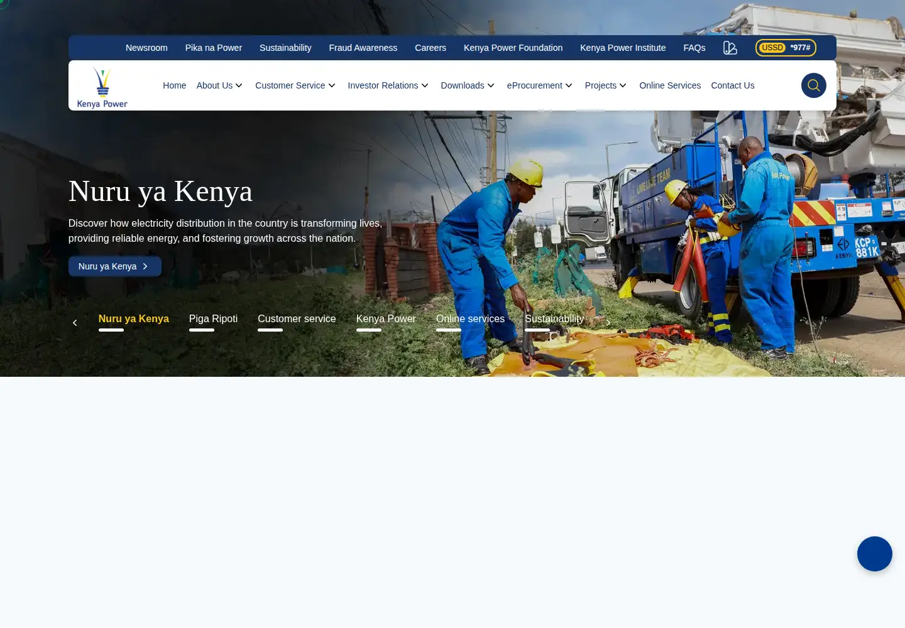Open the search magnifier icon
This screenshot has width=905, height=628.
tap(813, 85)
